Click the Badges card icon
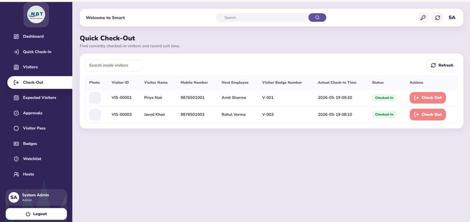This screenshot has height=222, width=470. pos(16,144)
